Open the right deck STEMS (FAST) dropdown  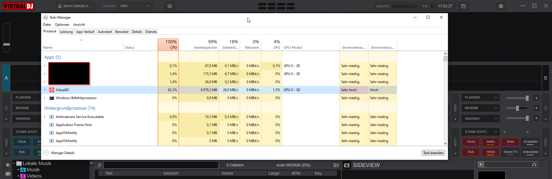(480, 132)
